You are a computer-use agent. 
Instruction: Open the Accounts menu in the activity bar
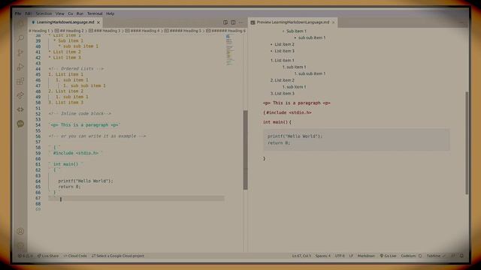tap(20, 232)
